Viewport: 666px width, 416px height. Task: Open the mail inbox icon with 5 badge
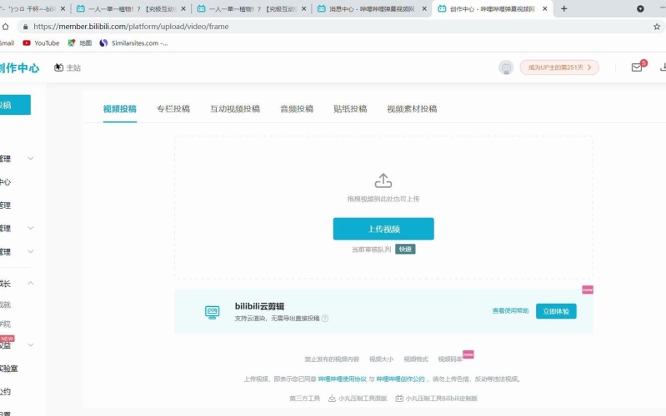637,67
